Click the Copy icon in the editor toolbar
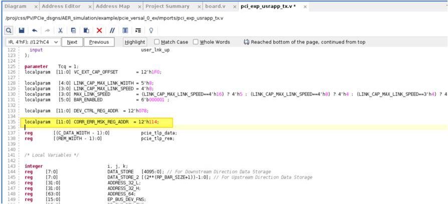The image size is (448, 204). (x=73, y=30)
